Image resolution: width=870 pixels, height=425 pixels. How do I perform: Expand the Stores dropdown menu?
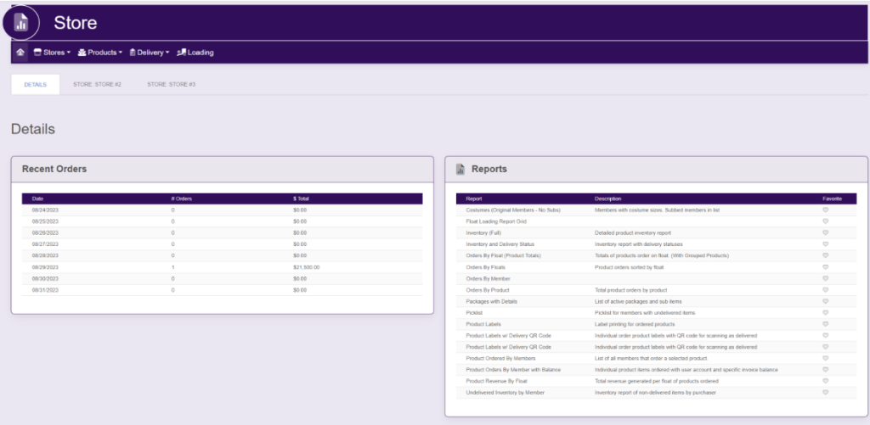tap(52, 53)
